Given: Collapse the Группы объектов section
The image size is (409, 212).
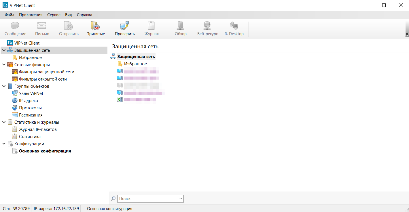Looking at the screenshot, I should 4,86.
